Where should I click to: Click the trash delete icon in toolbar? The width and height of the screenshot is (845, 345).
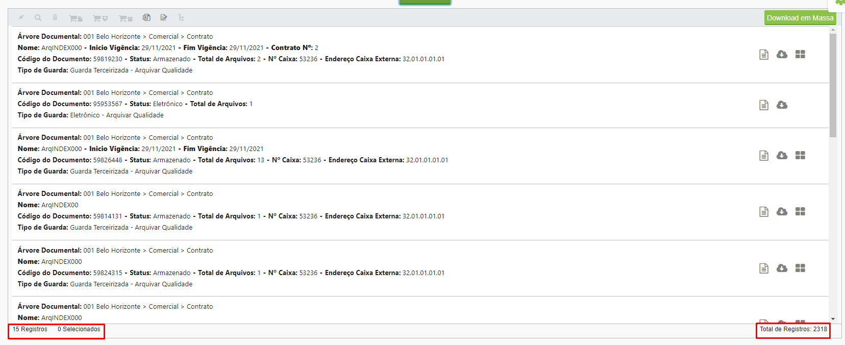pyautogui.click(x=55, y=17)
